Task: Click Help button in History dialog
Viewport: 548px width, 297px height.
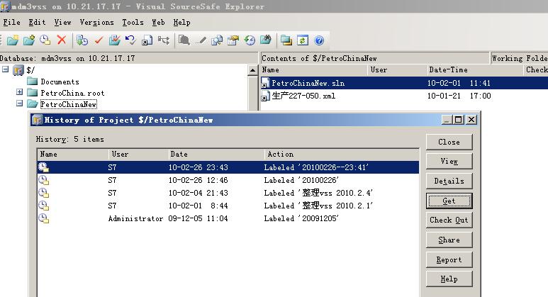Action: tap(449, 279)
